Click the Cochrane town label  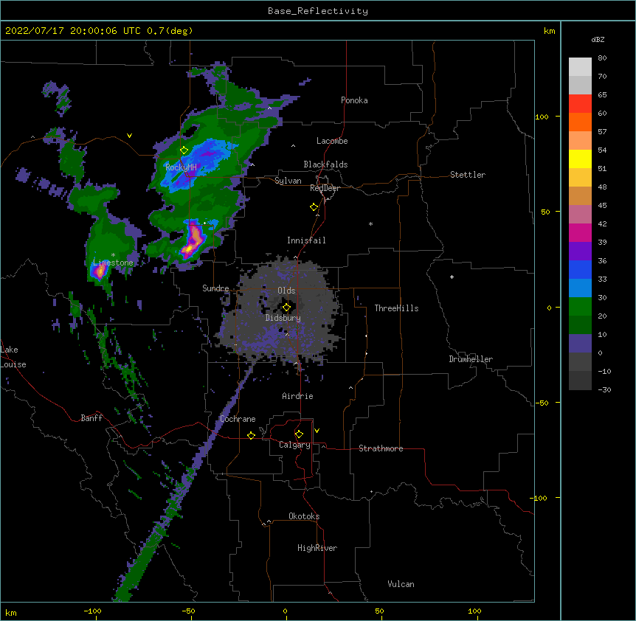click(x=238, y=419)
